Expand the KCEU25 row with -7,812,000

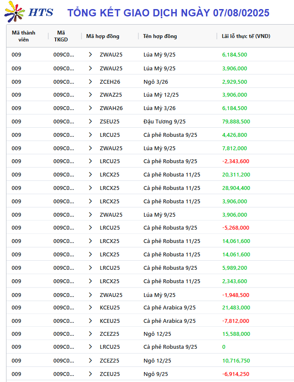90,321
